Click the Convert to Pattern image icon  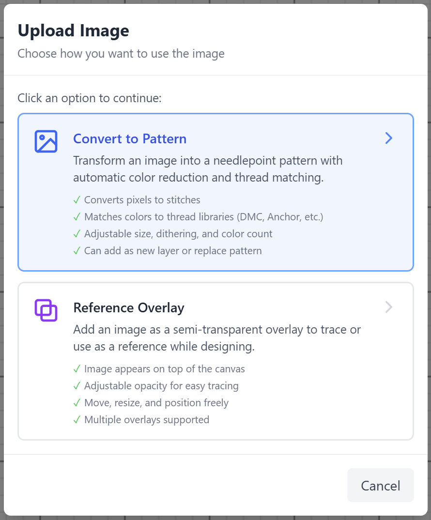pyautogui.click(x=46, y=141)
